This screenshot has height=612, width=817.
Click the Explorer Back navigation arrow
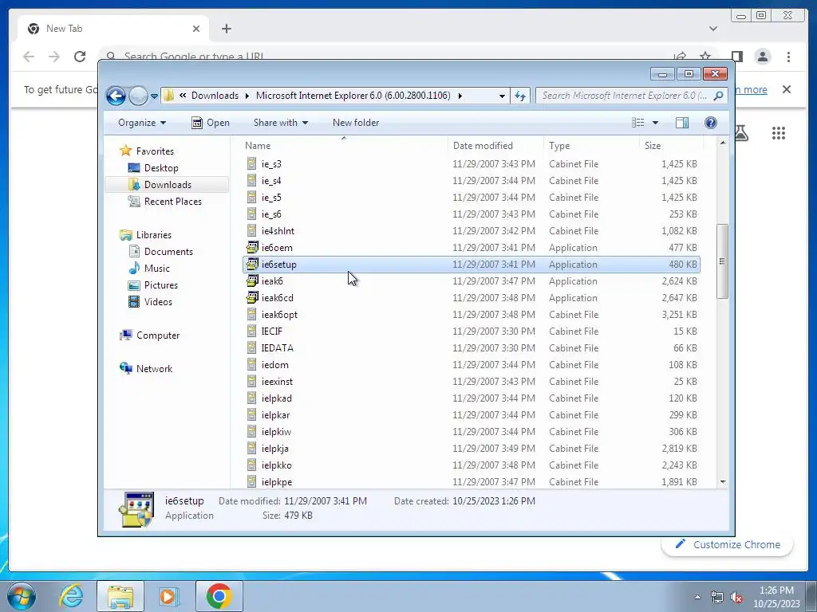pos(116,96)
